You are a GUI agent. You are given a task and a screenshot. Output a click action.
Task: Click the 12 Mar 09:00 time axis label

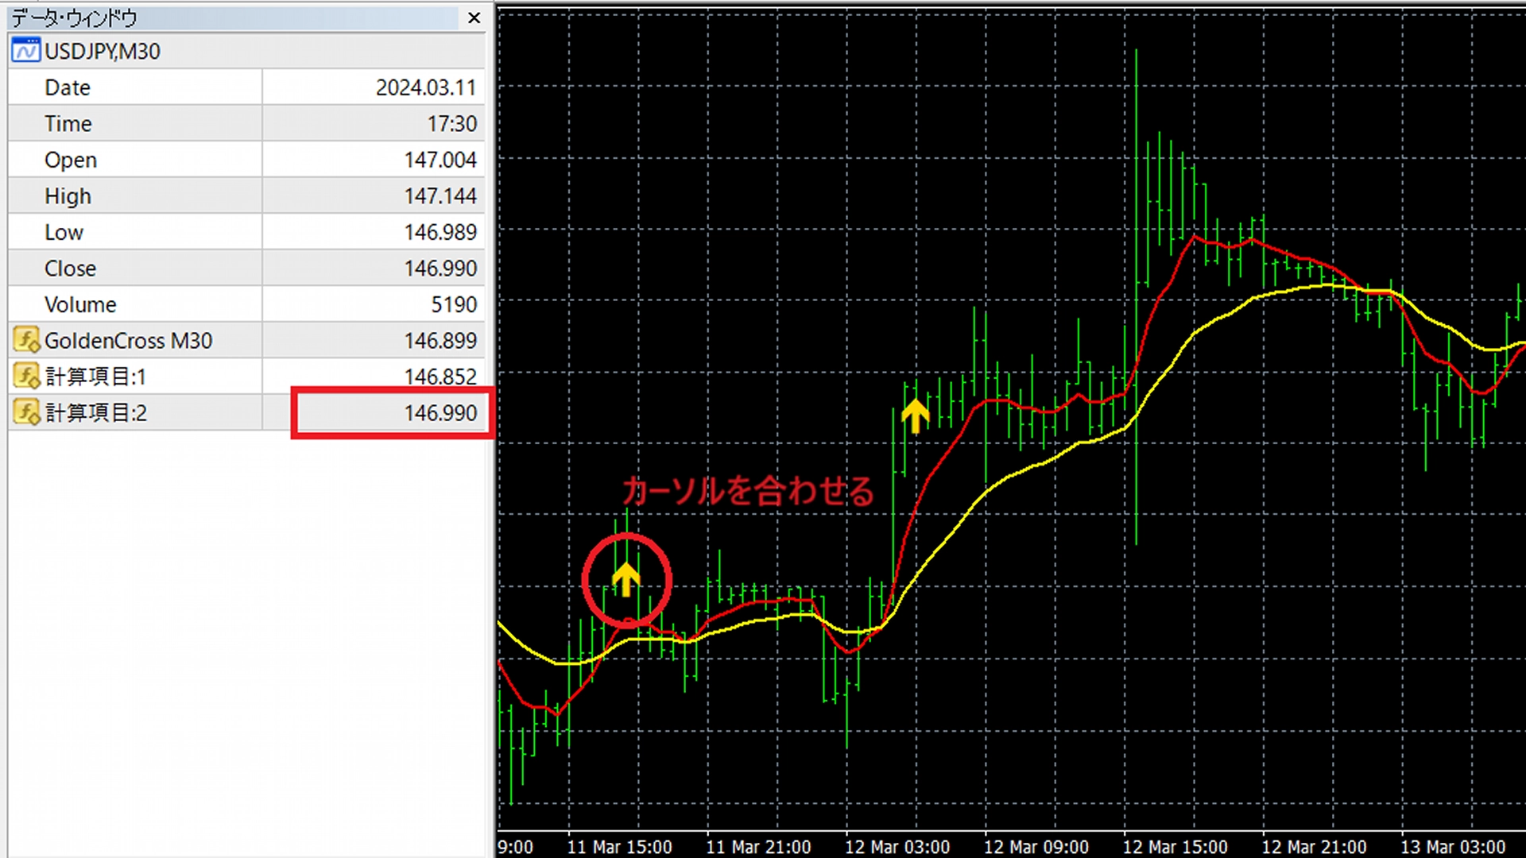[1036, 847]
